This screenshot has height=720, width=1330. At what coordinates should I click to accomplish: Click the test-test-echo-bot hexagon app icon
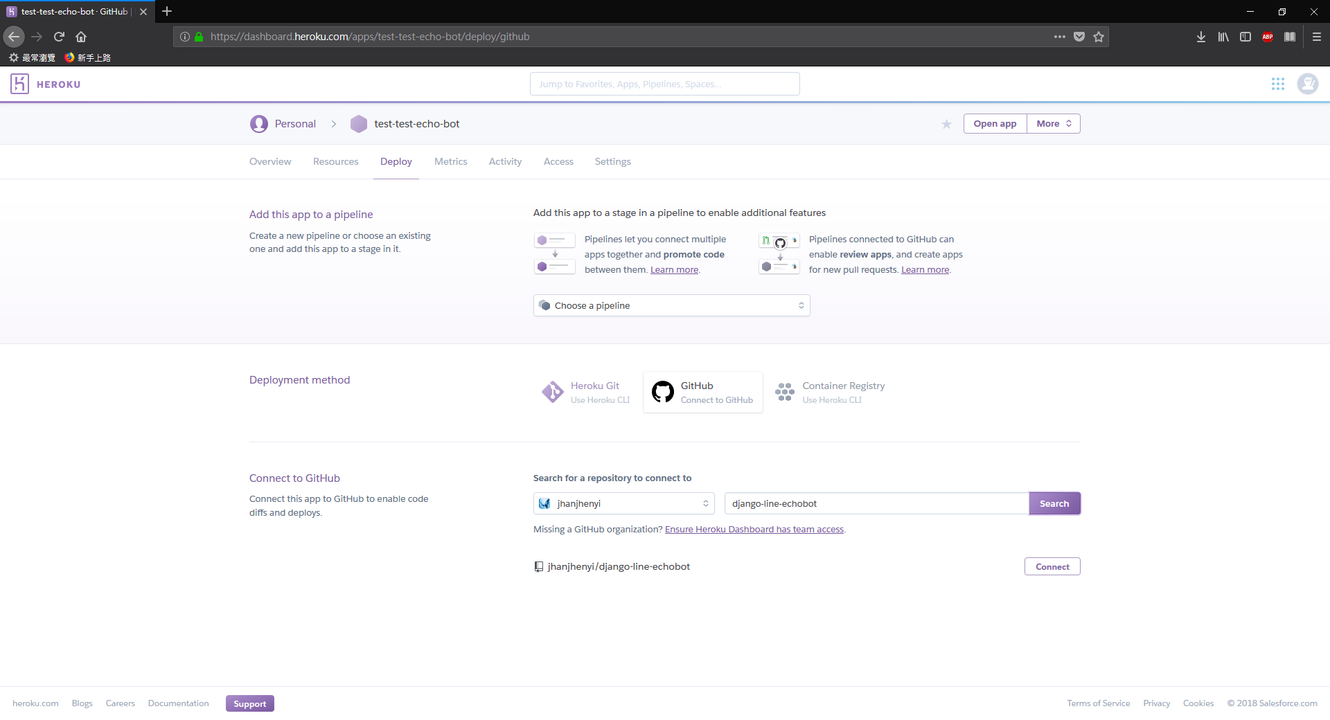(x=359, y=124)
